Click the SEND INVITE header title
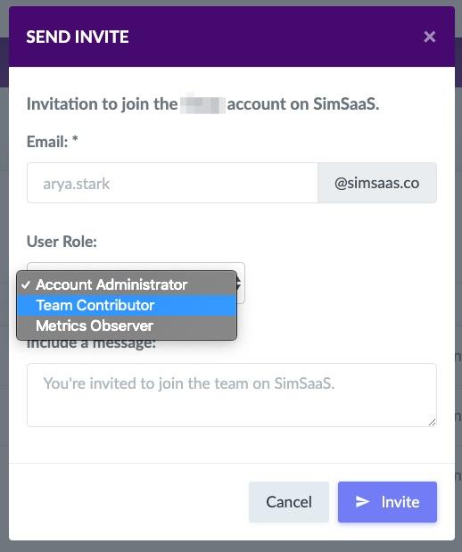Screen dimensions: 462x552 click(78, 37)
